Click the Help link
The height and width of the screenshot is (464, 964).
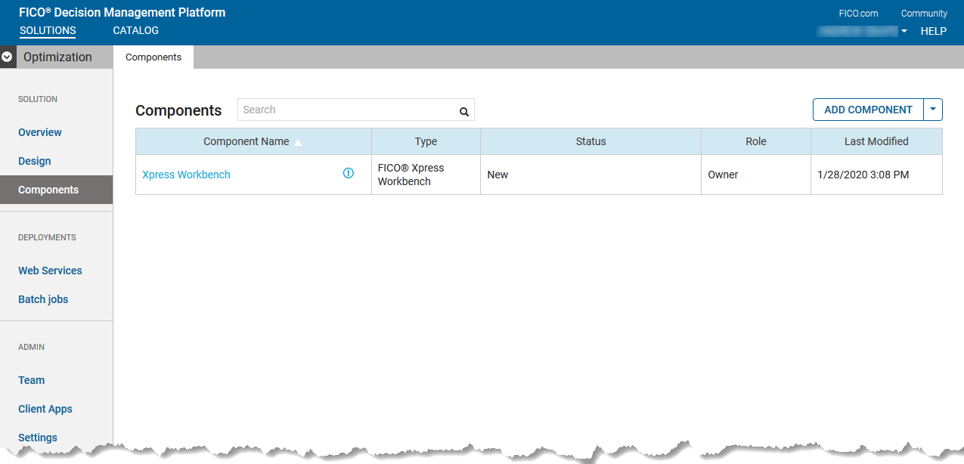point(934,31)
